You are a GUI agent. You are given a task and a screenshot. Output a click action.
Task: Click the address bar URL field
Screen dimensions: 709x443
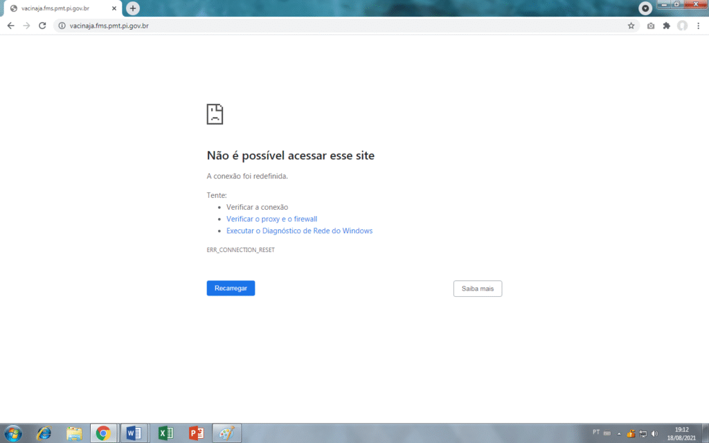(277, 26)
